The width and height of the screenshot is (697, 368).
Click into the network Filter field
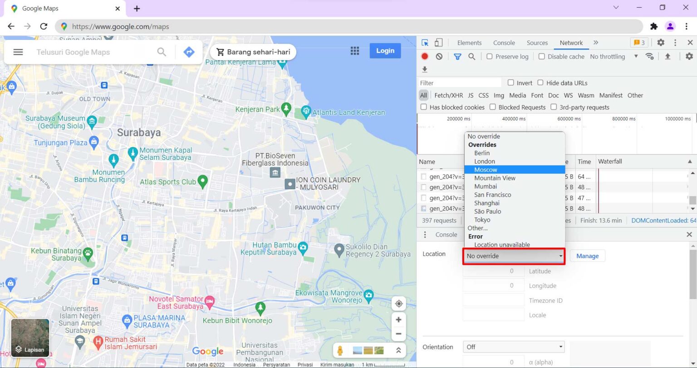(459, 83)
